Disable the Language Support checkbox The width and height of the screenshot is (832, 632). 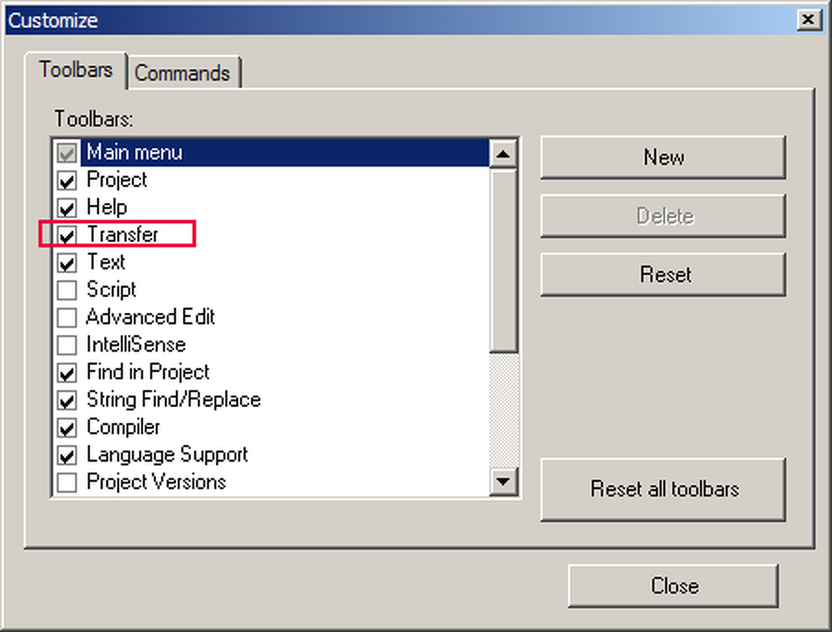point(67,455)
